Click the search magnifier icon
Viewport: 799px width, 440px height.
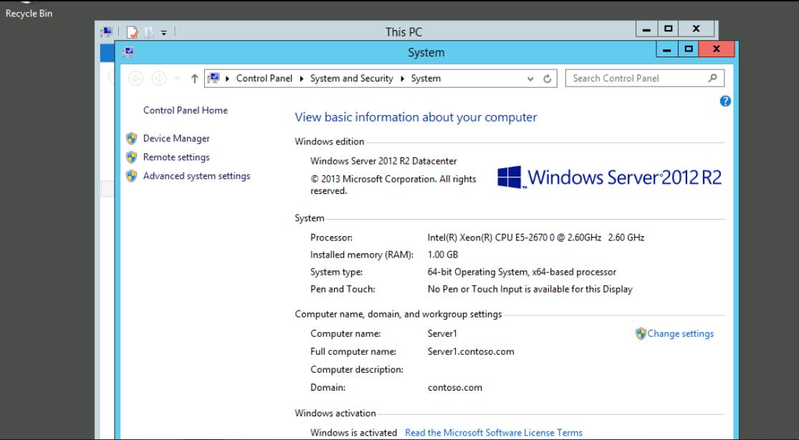[712, 78]
